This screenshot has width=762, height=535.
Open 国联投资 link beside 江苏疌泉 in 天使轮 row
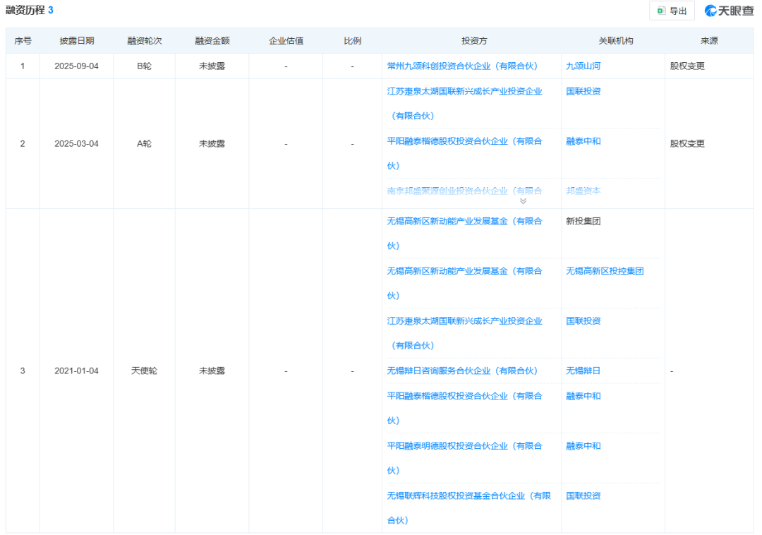[x=583, y=321]
